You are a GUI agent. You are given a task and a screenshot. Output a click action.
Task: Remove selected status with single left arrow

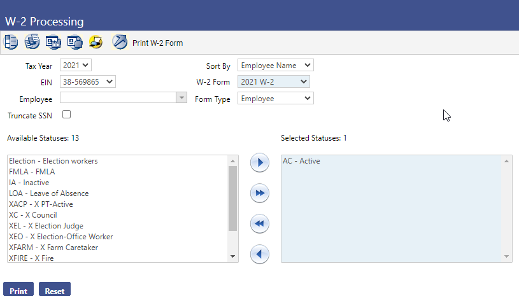tap(259, 255)
